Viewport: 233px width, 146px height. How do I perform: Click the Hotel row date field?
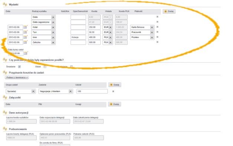(16, 27)
